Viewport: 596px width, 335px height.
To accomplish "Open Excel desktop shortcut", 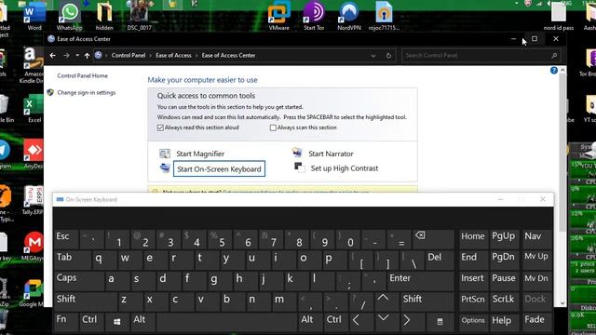I will [34, 109].
